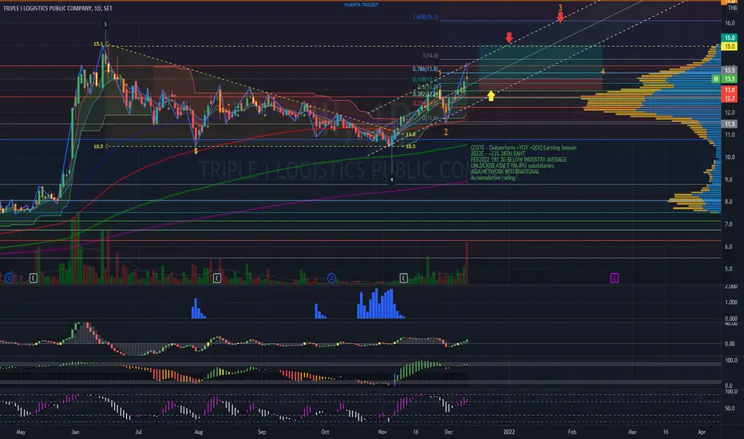Select the note line 'Q321E - Outperform +YOY +QOQ Earning Season'
This screenshot has height=439, width=744.
524,148
